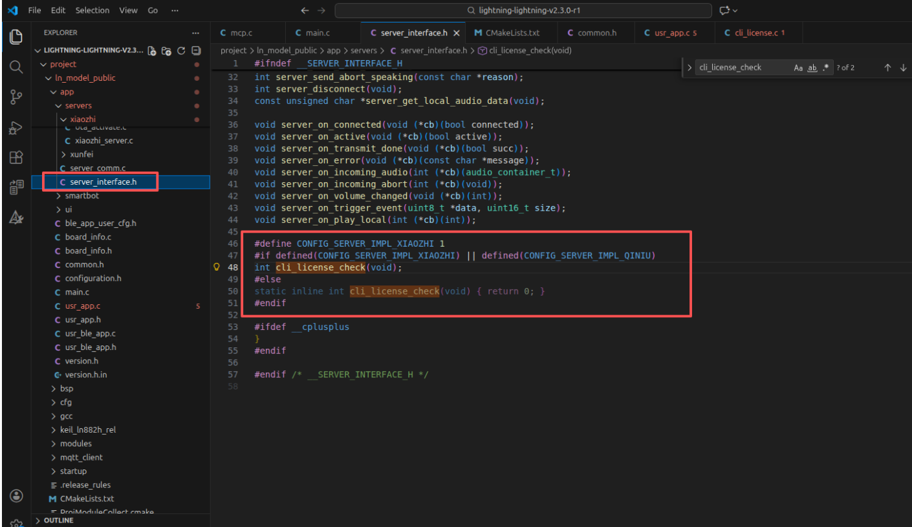Open the dropdown arrow beside the Copilot icon
912x527 pixels.
(x=735, y=10)
